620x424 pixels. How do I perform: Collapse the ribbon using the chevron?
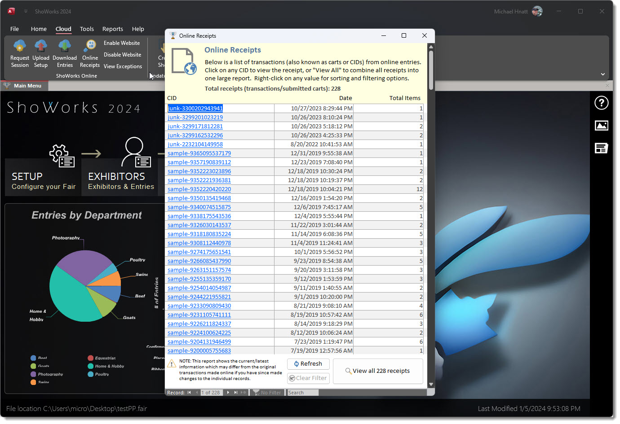pyautogui.click(x=602, y=74)
